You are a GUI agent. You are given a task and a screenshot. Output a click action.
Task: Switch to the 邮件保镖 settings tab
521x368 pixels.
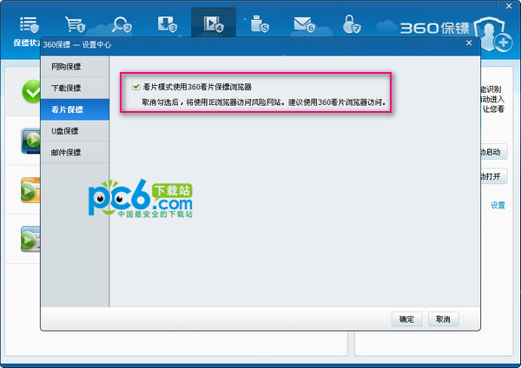(x=75, y=153)
